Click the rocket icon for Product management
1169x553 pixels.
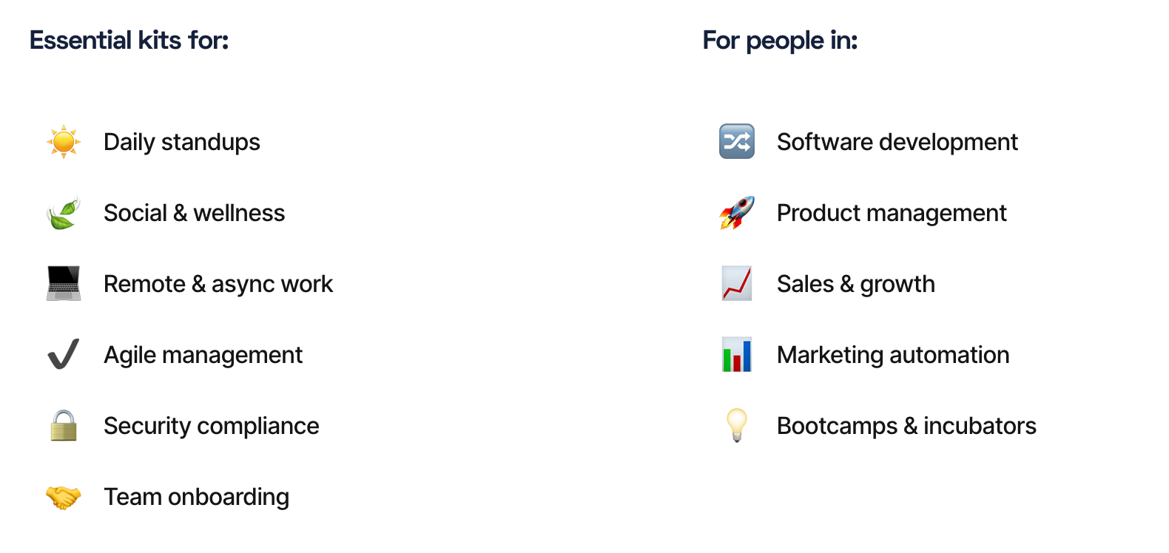pyautogui.click(x=737, y=213)
